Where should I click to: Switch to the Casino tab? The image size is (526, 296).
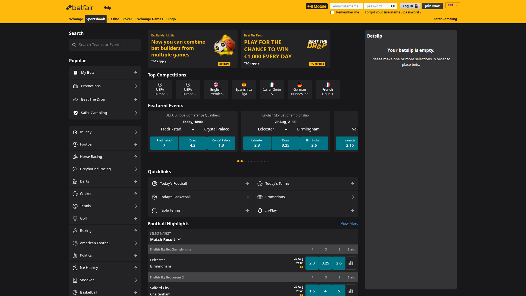click(114, 19)
